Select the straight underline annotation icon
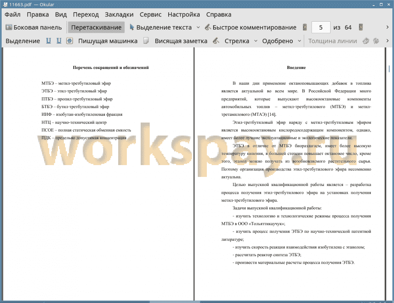The height and width of the screenshot is (303, 394). click(48, 41)
